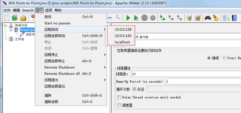Choose 清除全部 menu entry
Viewport: 241px width, 113px height.
coord(71,102)
